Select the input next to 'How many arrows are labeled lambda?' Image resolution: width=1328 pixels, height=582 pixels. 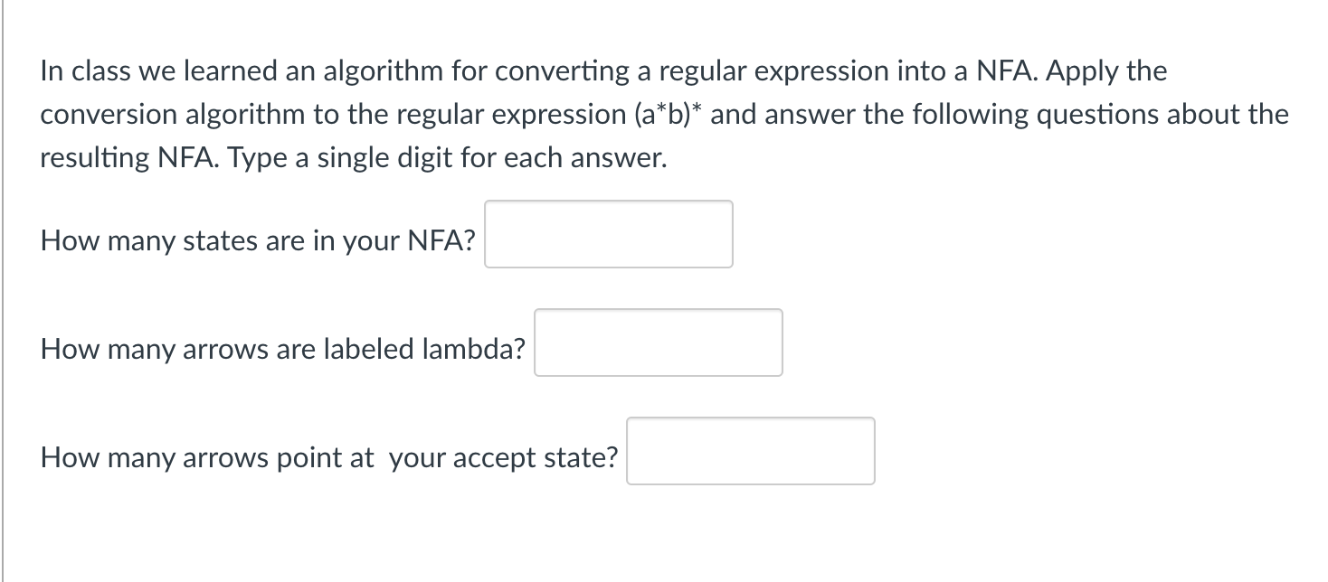coord(658,343)
